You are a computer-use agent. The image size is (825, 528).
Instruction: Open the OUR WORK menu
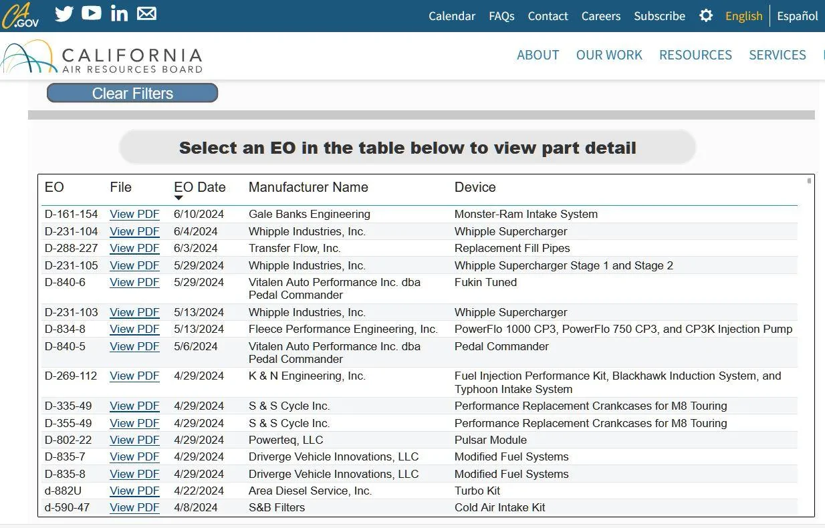[x=609, y=55]
